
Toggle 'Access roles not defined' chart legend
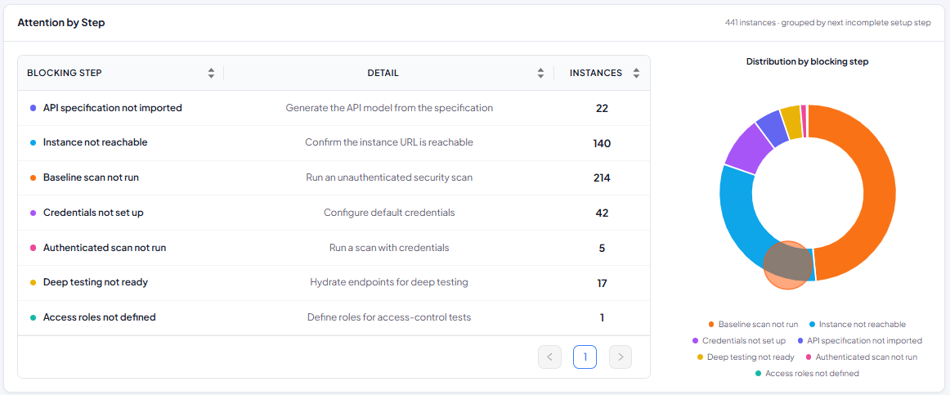tap(807, 374)
